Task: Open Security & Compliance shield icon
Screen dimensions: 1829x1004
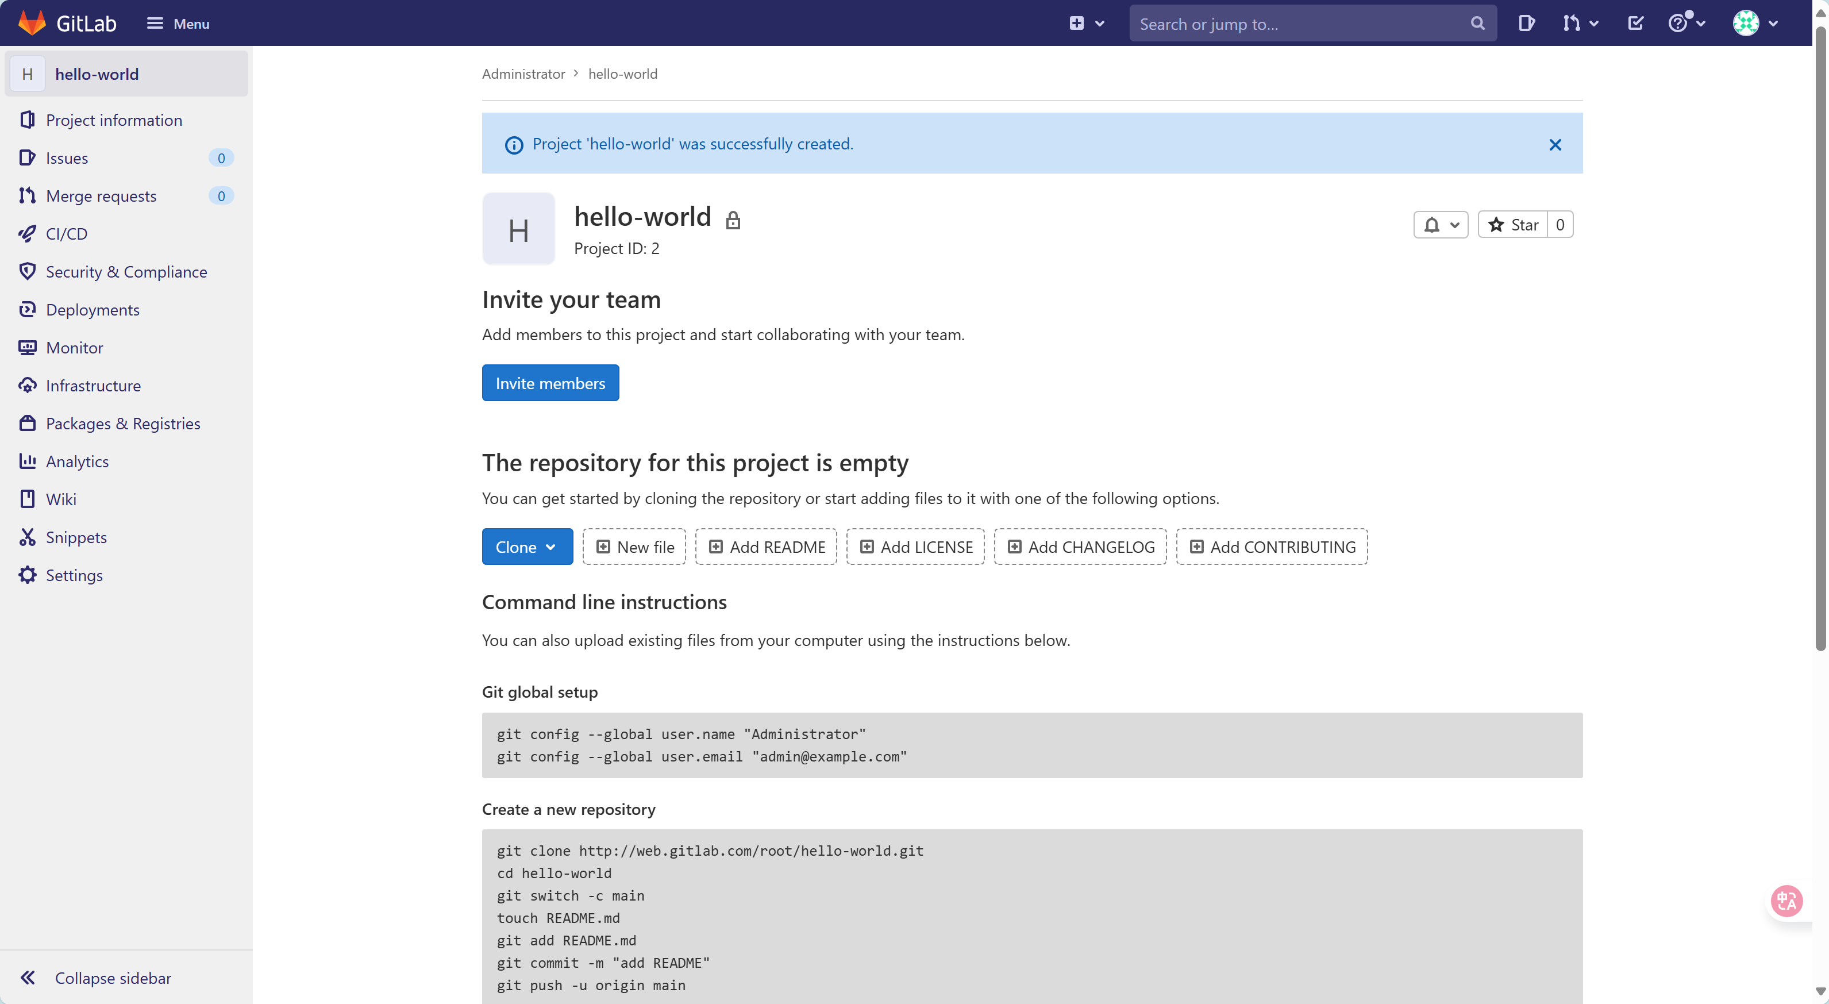Action: point(27,271)
